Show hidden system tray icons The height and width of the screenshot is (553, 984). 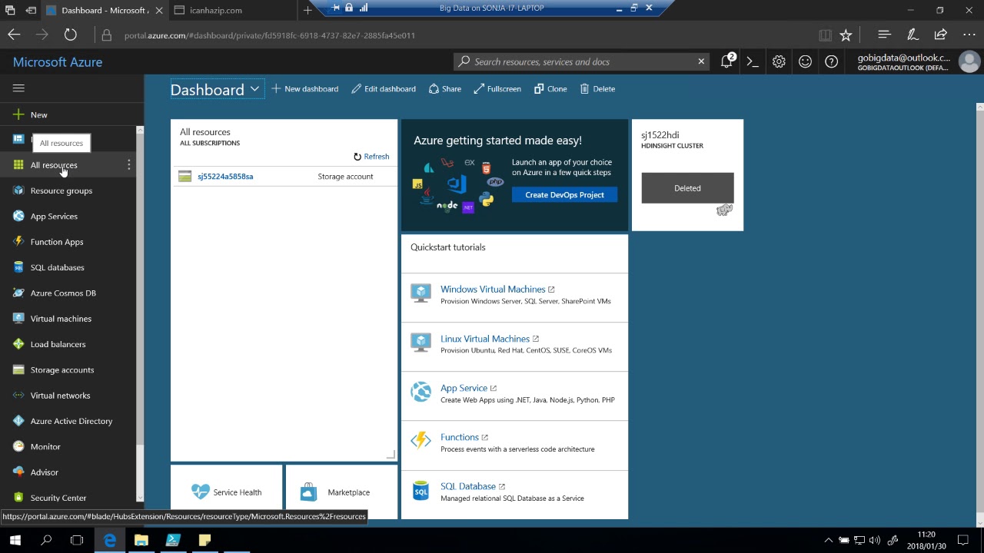click(828, 540)
